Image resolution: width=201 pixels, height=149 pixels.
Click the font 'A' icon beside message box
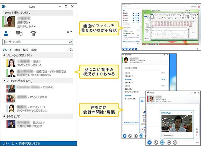click(197, 129)
